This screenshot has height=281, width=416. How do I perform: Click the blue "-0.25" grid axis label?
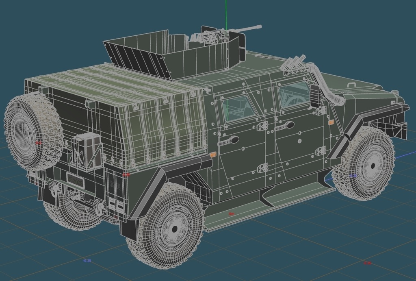[87, 261]
